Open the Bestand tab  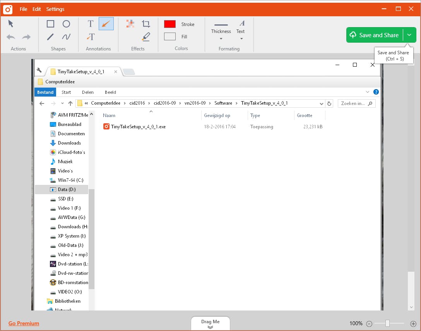pyautogui.click(x=45, y=92)
